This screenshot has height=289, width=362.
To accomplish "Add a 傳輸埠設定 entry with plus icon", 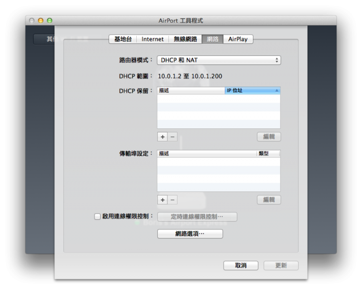I will (x=162, y=200).
